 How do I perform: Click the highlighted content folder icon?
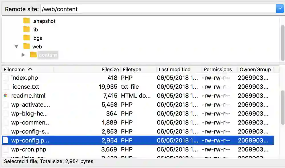(x=34, y=55)
